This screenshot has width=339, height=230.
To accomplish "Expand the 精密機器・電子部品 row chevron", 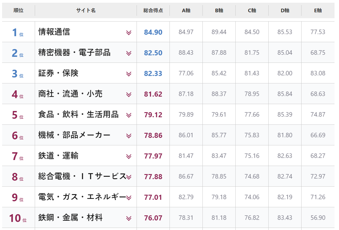I will pos(129,53).
